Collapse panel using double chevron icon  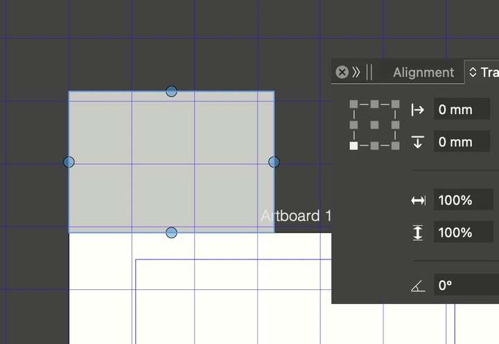pyautogui.click(x=356, y=72)
